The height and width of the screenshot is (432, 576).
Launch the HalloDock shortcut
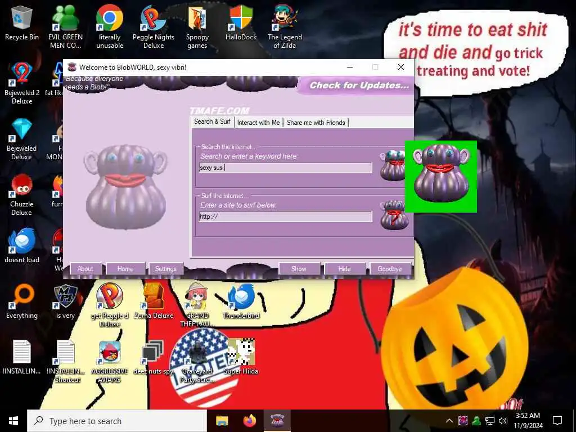[241, 22]
